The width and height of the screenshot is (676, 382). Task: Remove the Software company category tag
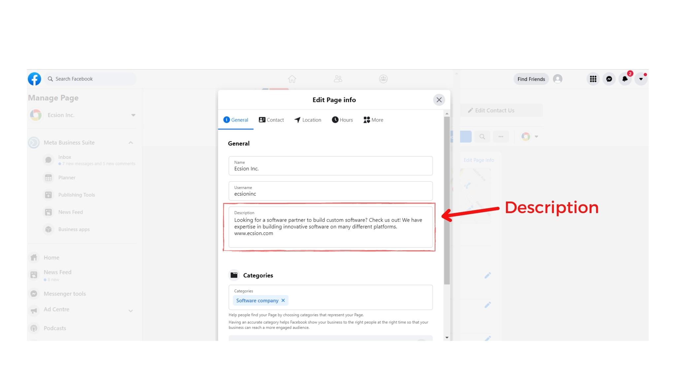point(283,301)
